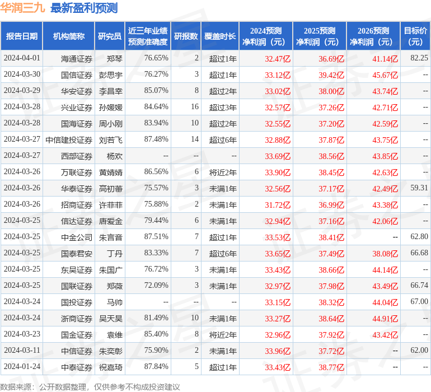Viewport: 431px width, 392px height.
Task: Click the 目标价 column header
Action: tap(415, 36)
